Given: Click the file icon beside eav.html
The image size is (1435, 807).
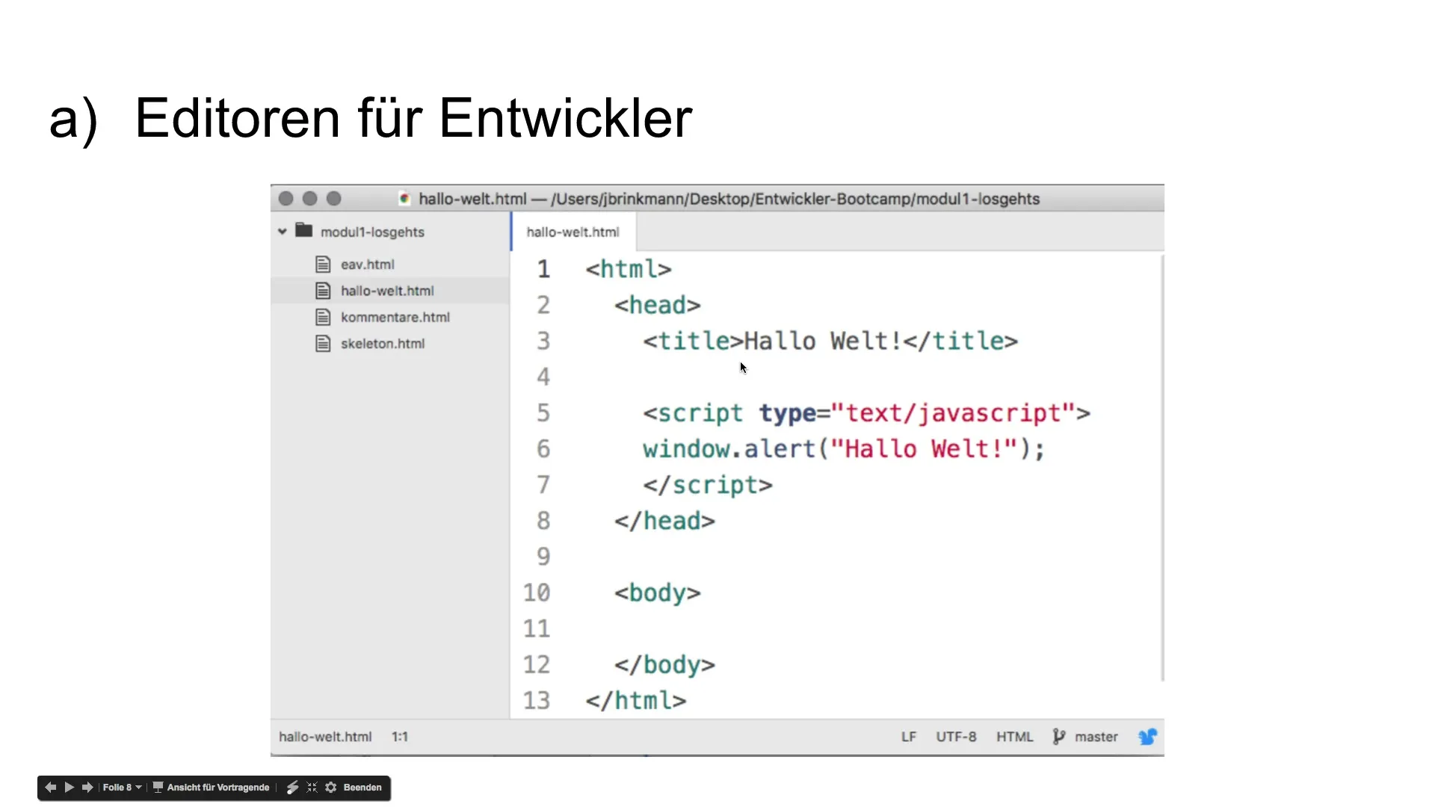Looking at the screenshot, I should point(323,264).
